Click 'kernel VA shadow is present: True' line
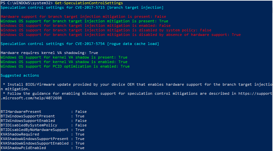 click(x=64, y=57)
